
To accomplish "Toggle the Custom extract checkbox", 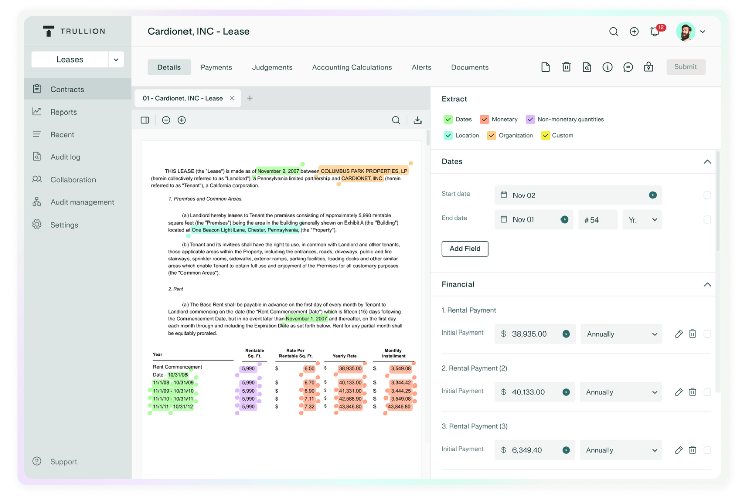I will [x=545, y=135].
